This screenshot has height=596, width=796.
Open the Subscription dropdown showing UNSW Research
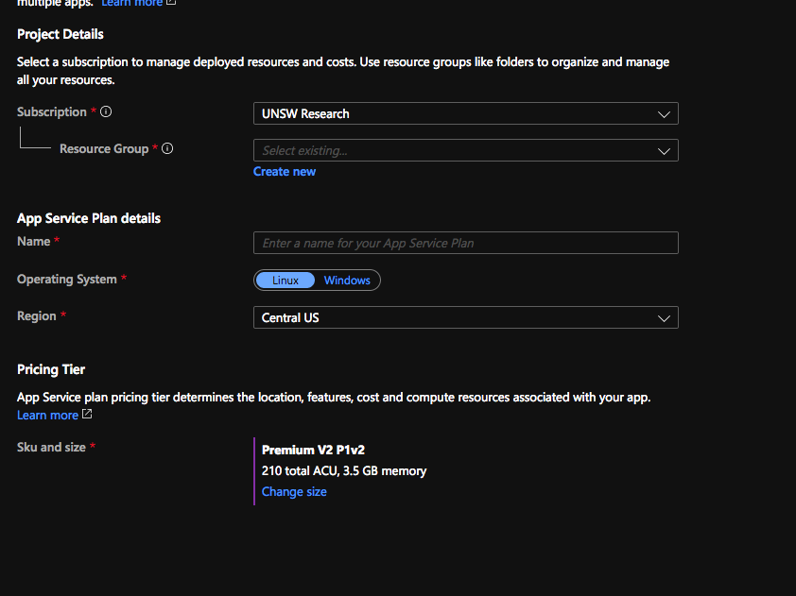[x=465, y=113]
